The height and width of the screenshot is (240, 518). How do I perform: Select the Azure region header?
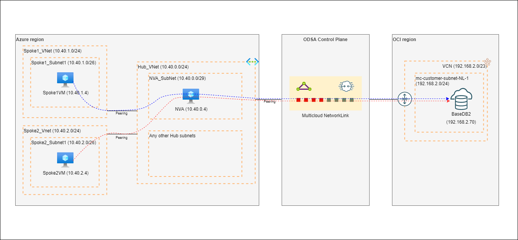pos(30,39)
